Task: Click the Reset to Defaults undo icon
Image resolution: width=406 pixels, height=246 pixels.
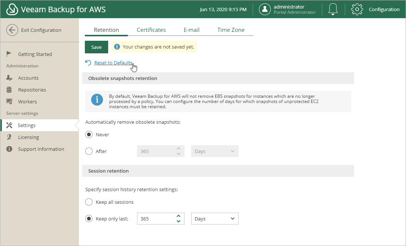Action: (88, 63)
